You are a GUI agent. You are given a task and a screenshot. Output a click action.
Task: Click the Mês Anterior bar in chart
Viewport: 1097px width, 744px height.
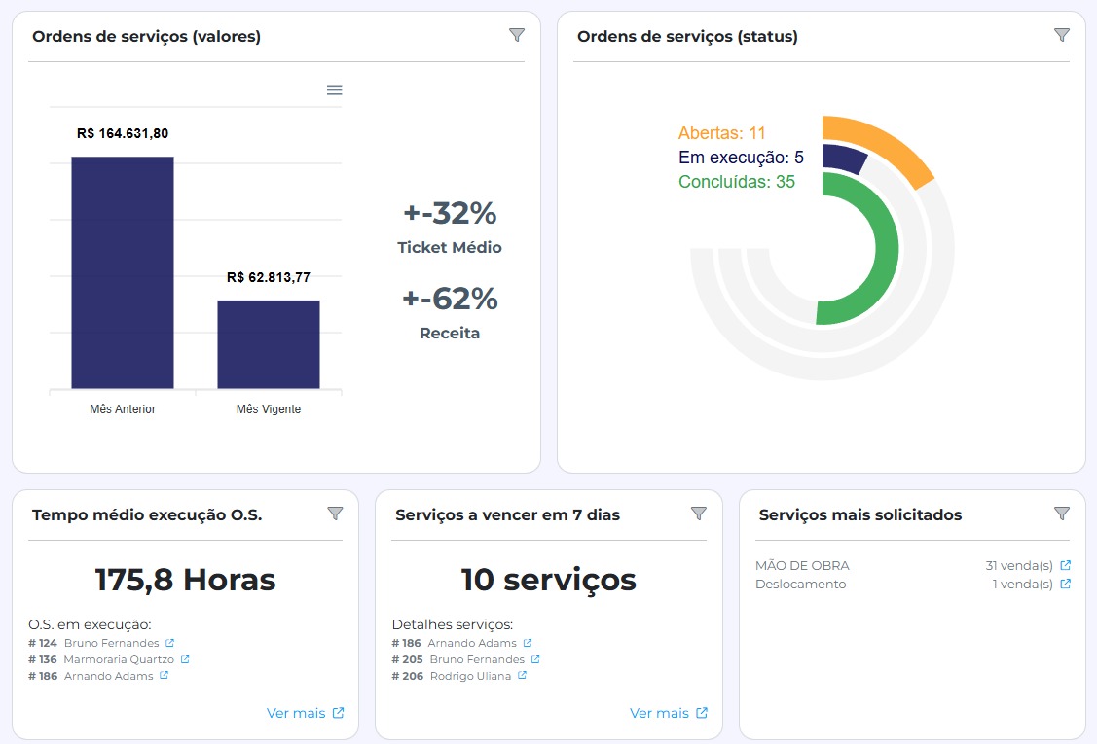123,272
